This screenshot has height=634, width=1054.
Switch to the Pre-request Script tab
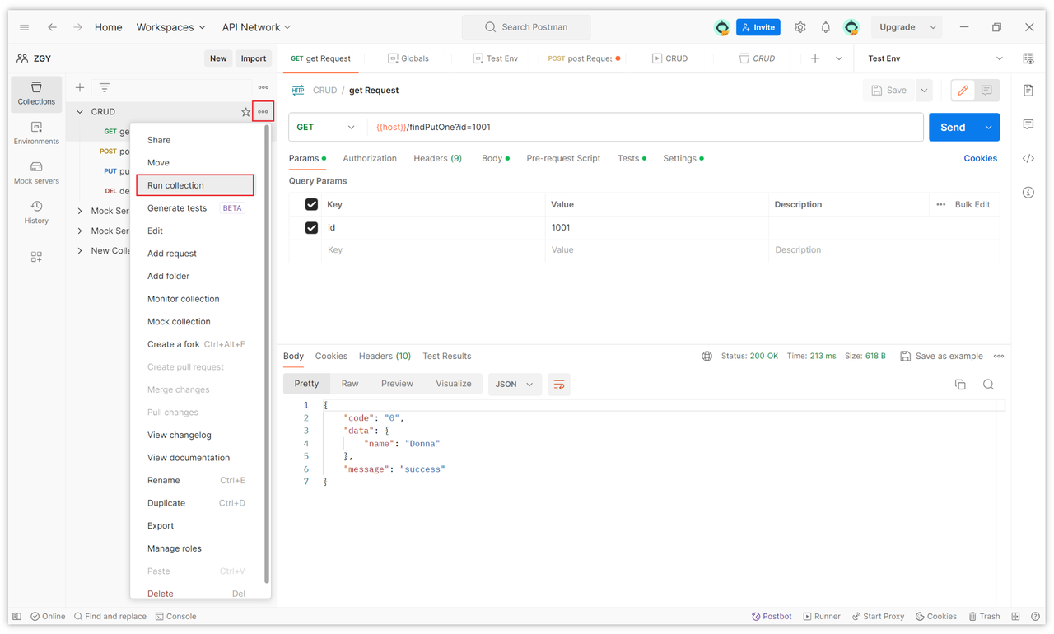[563, 158]
